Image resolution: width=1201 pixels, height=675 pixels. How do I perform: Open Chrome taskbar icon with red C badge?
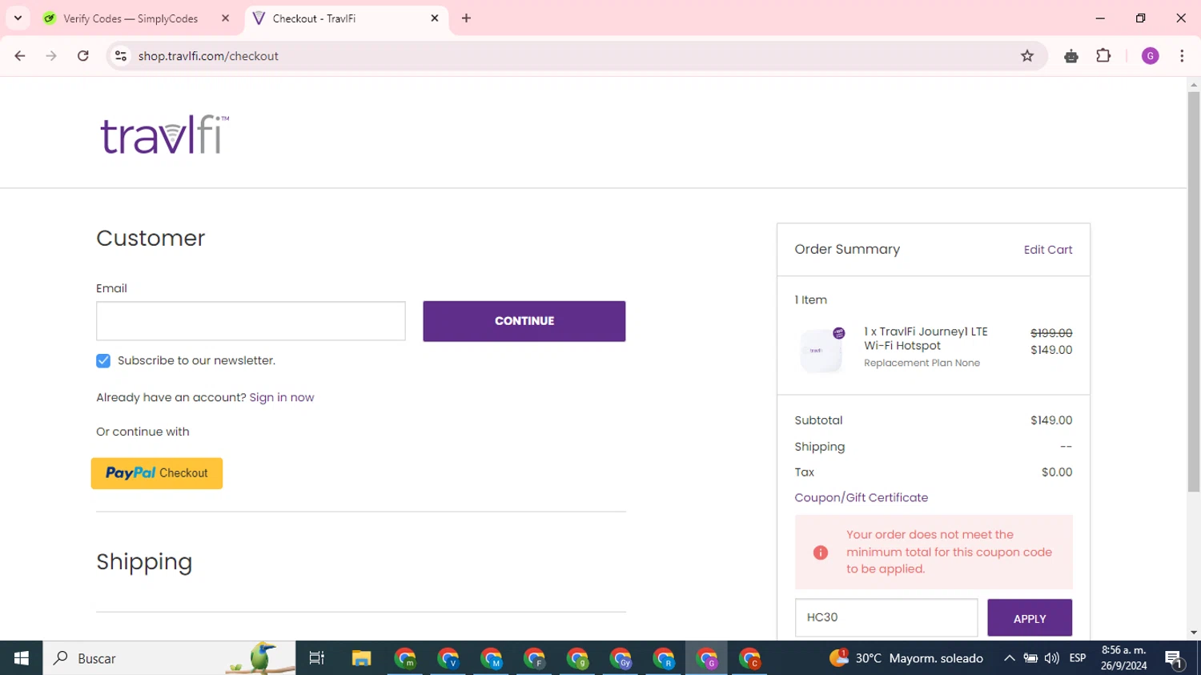point(750,658)
